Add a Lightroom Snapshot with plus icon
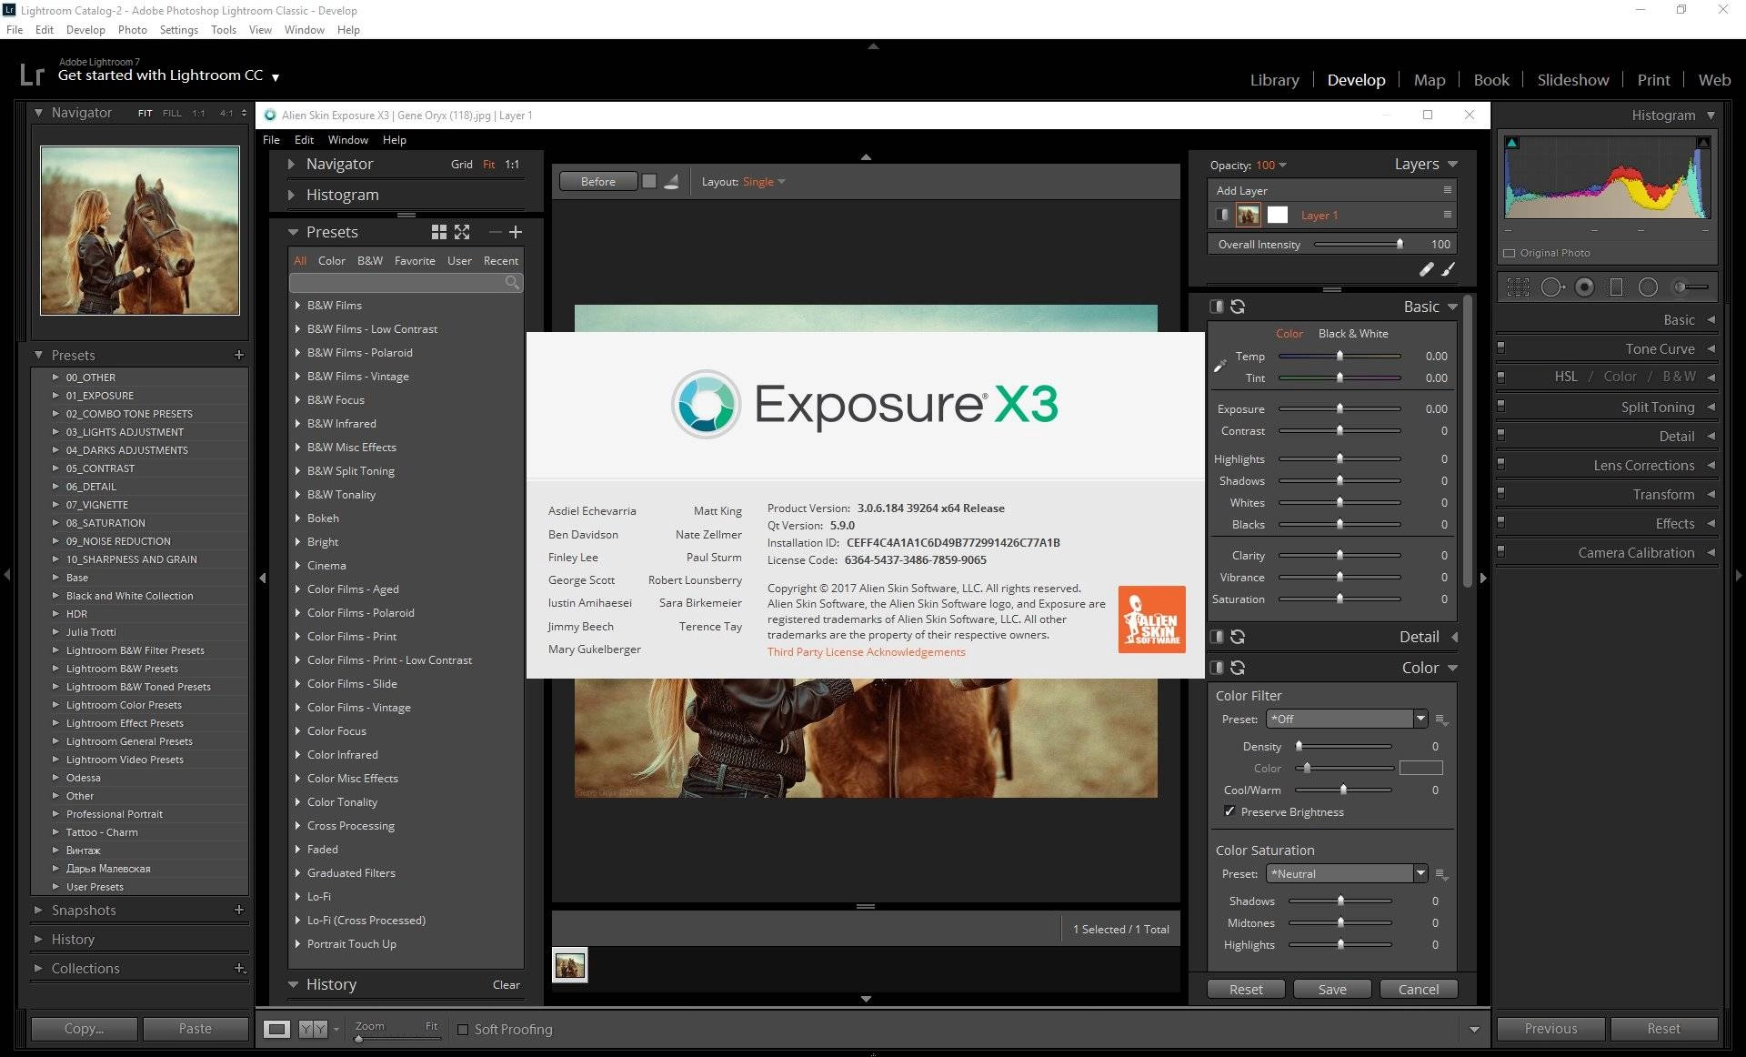1746x1057 pixels. coord(239,910)
